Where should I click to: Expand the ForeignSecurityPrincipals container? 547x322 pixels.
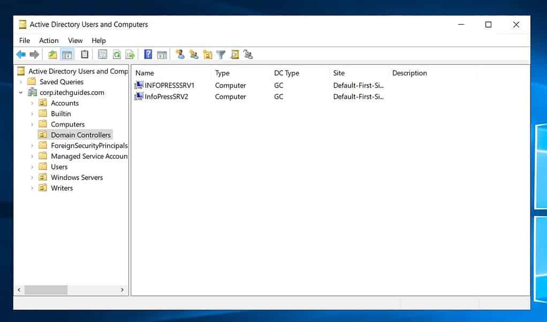(32, 145)
